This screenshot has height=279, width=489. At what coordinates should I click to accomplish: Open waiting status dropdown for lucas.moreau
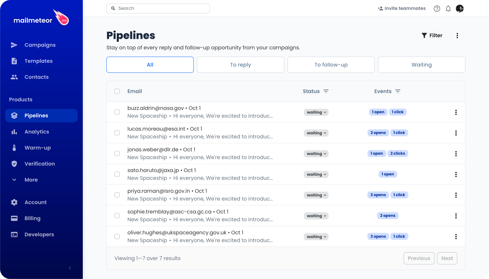point(316,133)
